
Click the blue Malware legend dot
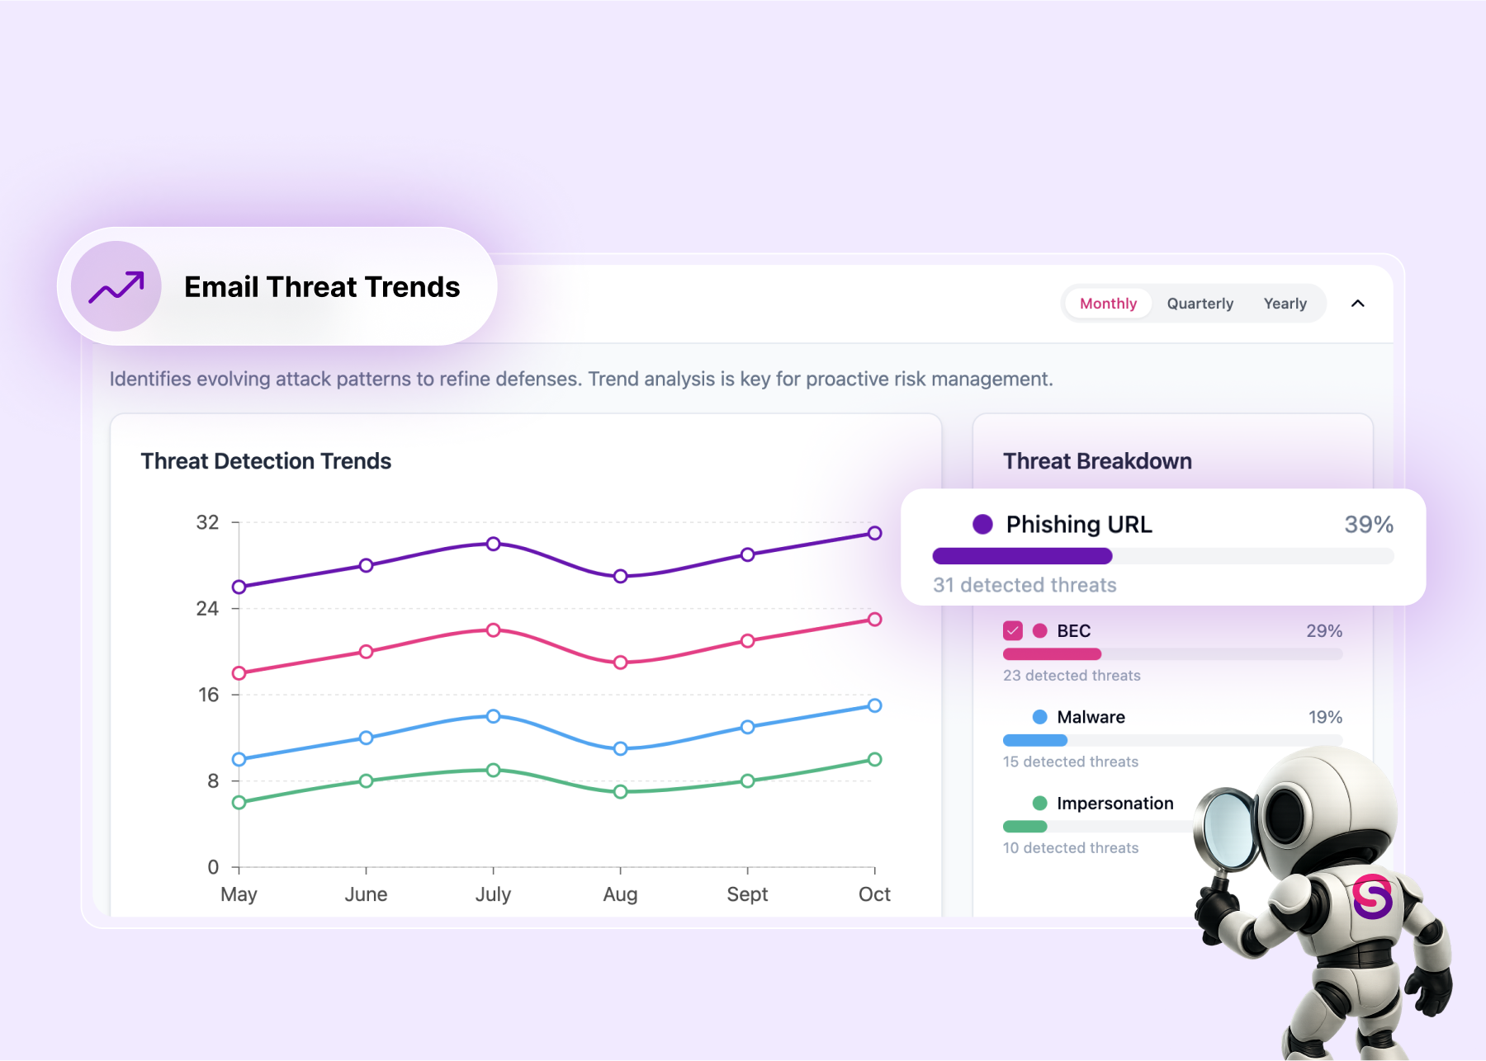coord(1040,717)
